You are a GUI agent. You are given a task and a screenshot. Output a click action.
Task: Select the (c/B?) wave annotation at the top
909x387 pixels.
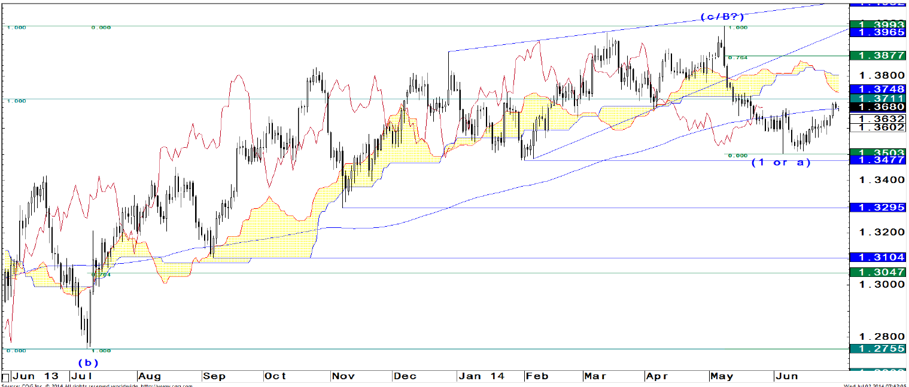click(726, 17)
